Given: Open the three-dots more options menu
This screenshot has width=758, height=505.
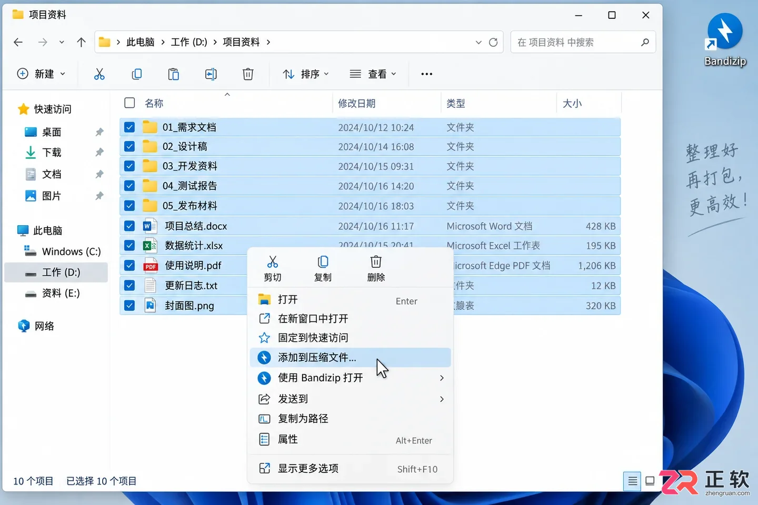Looking at the screenshot, I should pyautogui.click(x=427, y=74).
